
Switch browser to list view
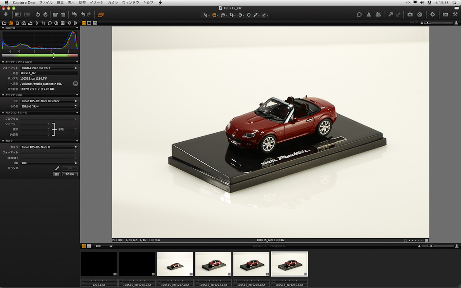click(89, 246)
